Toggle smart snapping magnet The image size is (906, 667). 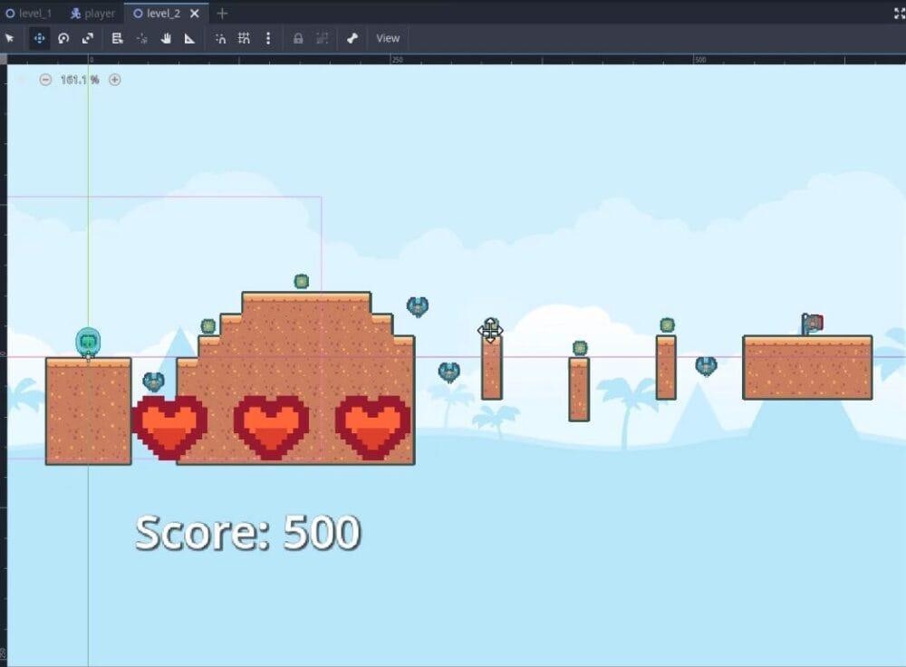click(x=220, y=39)
